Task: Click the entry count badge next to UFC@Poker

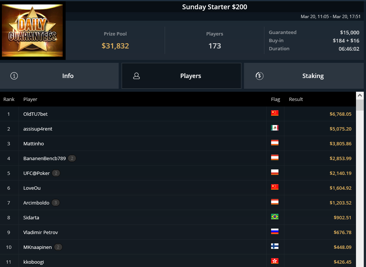Action: [x=56, y=173]
